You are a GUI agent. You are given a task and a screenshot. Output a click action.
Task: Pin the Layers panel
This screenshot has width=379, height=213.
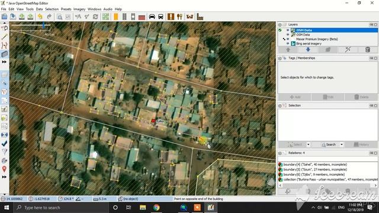371,25
